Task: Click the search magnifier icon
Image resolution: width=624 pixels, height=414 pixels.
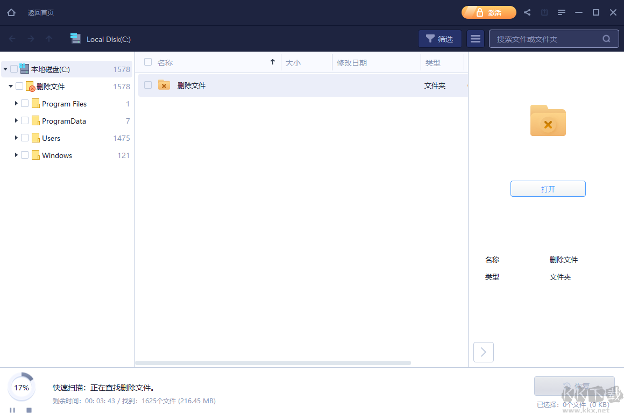Action: coord(606,39)
